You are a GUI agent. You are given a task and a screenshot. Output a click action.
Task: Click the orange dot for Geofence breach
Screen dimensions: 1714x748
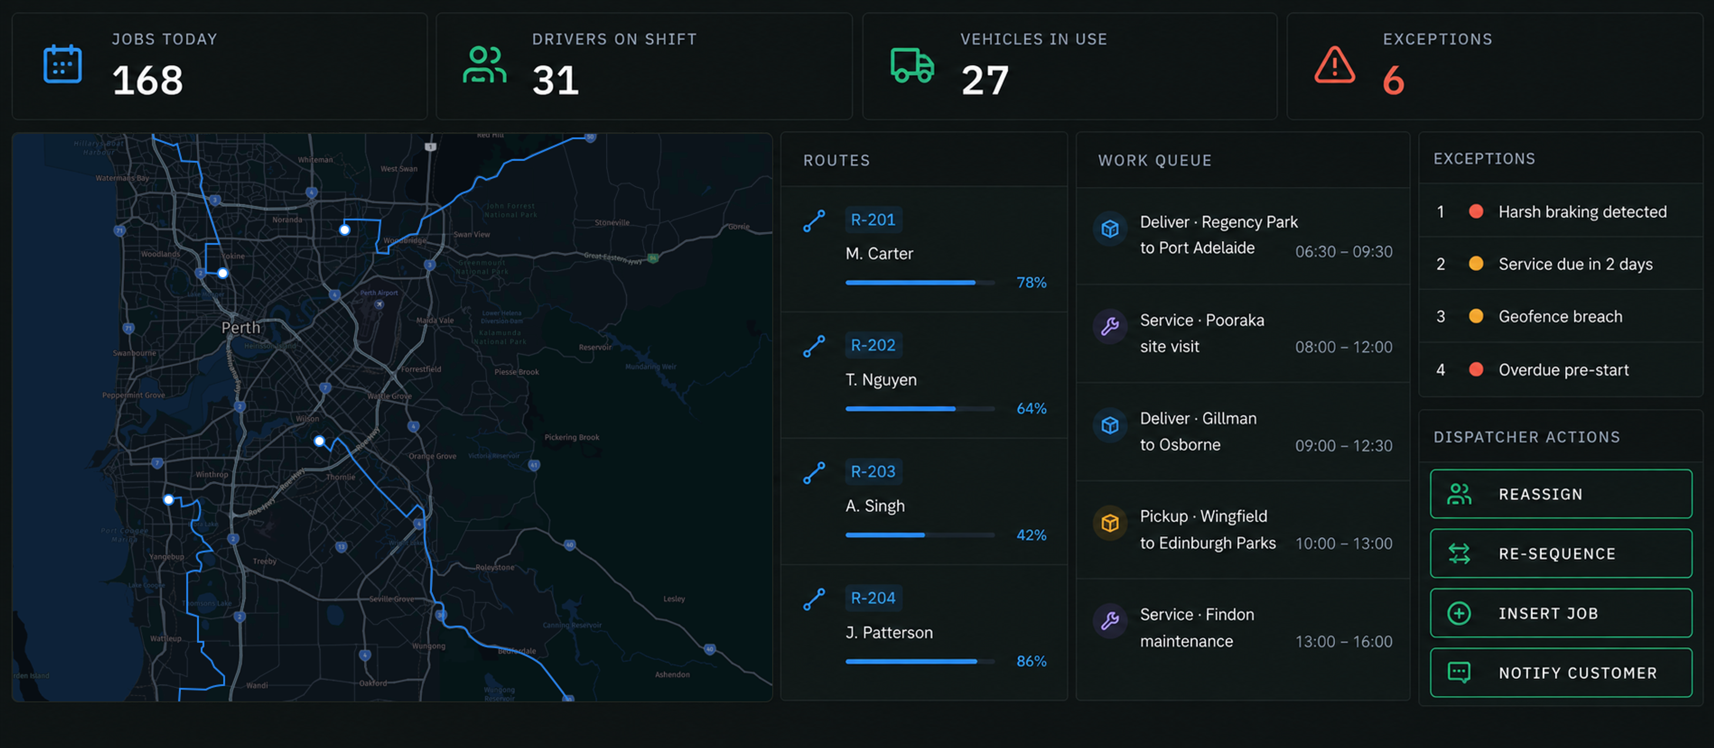coord(1476,317)
